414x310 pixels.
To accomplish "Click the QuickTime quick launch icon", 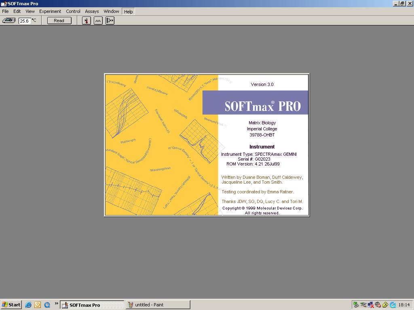I will (x=47, y=305).
